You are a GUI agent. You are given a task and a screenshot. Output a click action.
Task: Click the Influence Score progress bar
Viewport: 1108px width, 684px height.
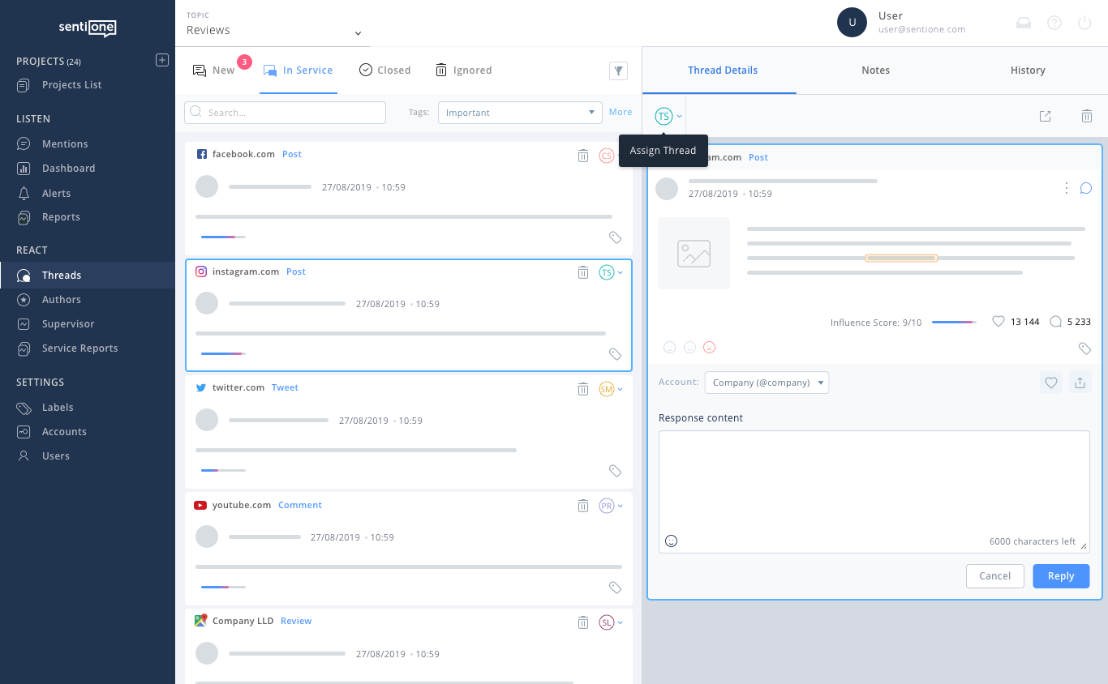[954, 322]
